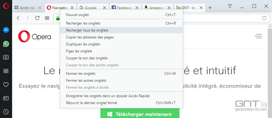Screen dimensions: 272x118
Task: Select Nouvel onglet in context menu
Action: tap(121, 15)
